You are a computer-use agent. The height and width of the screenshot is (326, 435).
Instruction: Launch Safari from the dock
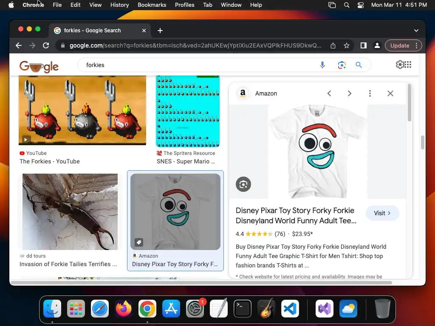[x=99, y=309]
